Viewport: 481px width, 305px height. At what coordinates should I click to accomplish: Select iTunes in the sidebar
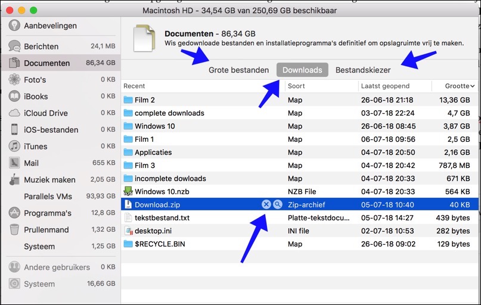tap(35, 147)
